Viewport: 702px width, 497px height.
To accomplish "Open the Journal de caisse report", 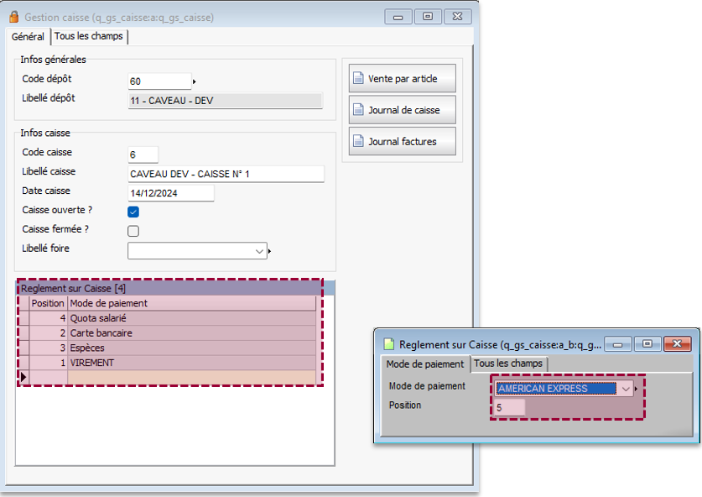I will [x=403, y=110].
